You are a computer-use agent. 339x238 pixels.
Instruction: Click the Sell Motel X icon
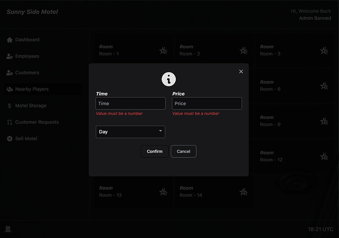pyautogui.click(x=9, y=139)
